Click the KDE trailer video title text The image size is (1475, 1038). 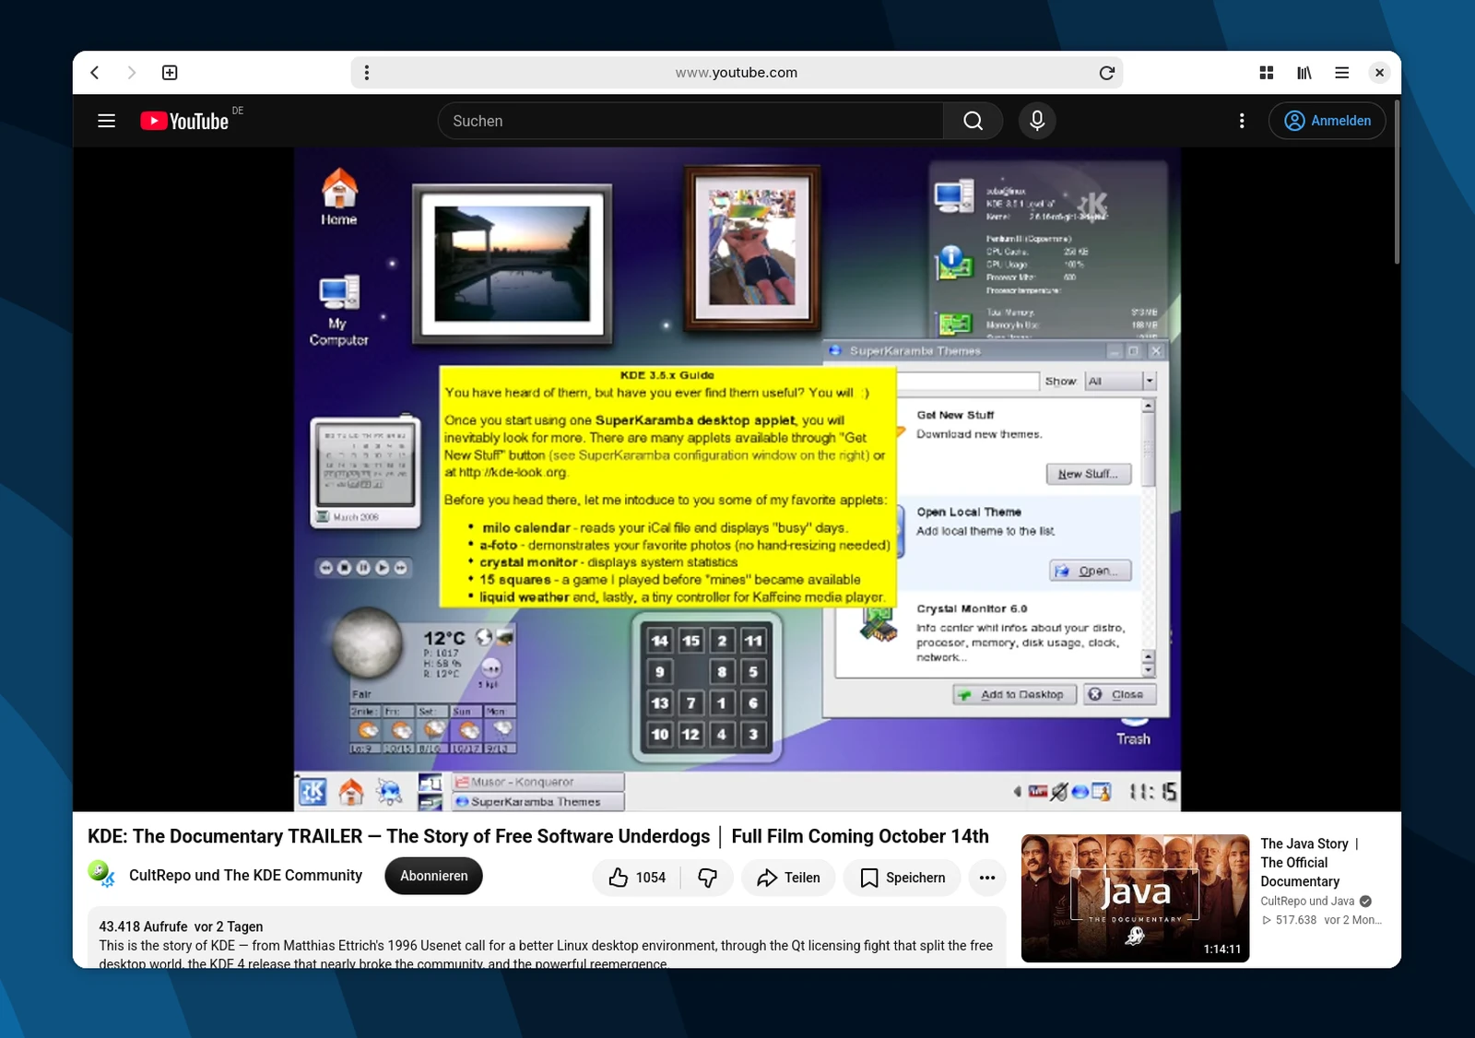tap(538, 836)
